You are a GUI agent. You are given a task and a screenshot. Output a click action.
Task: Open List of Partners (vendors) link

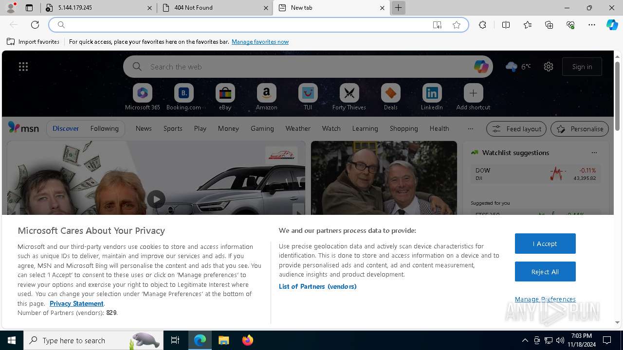coord(318,286)
